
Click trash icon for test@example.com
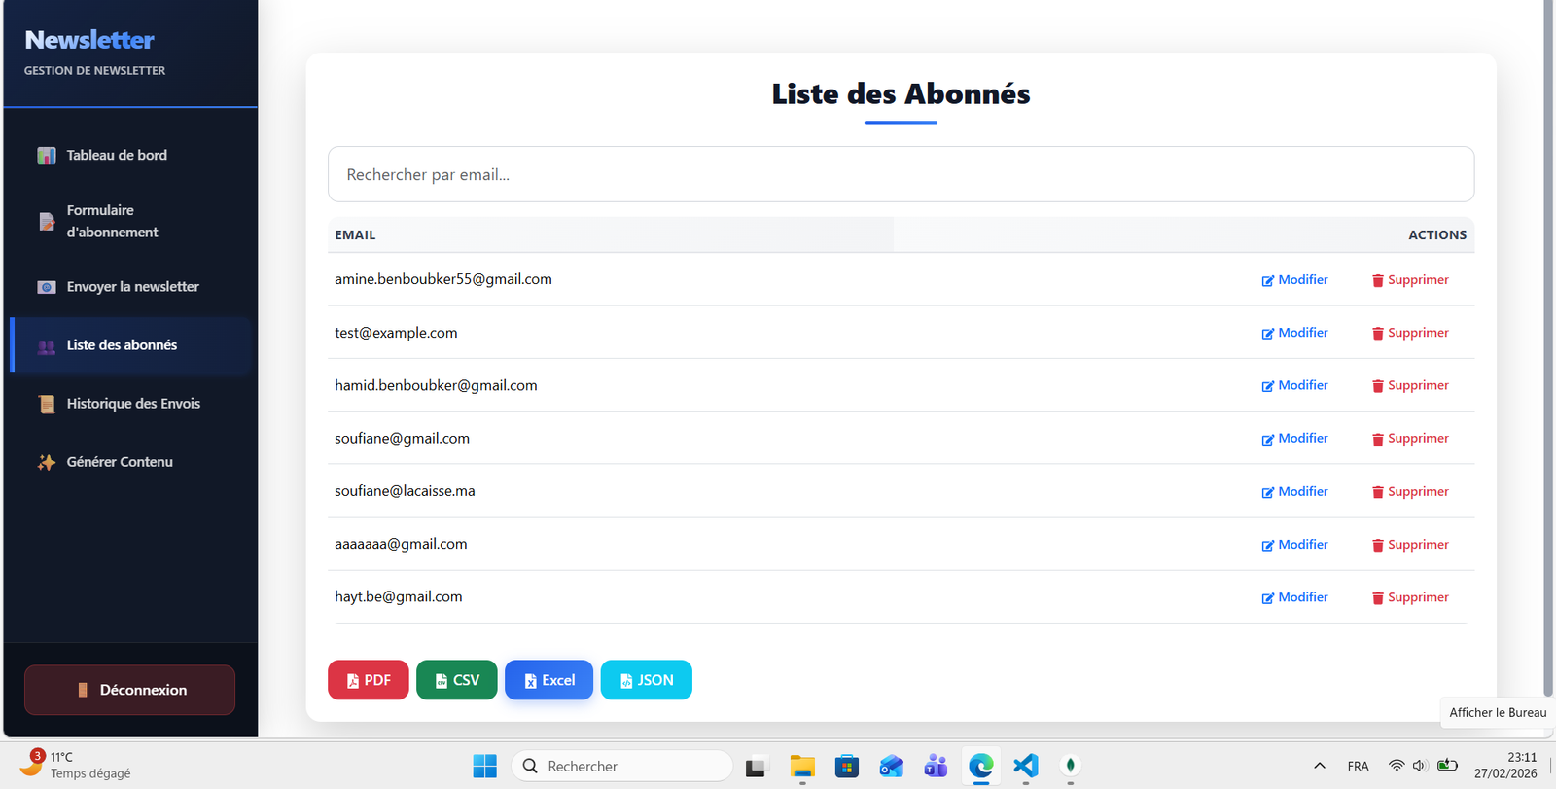[1377, 334]
